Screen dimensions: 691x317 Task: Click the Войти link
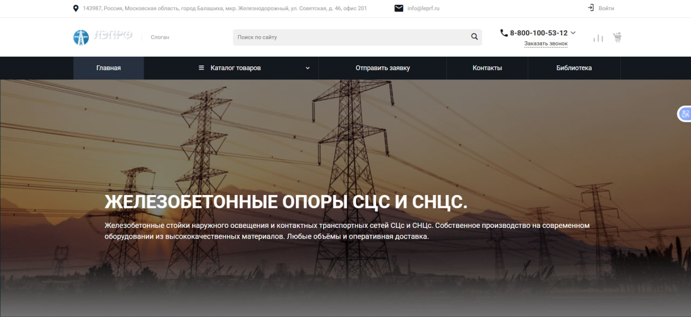click(x=606, y=8)
